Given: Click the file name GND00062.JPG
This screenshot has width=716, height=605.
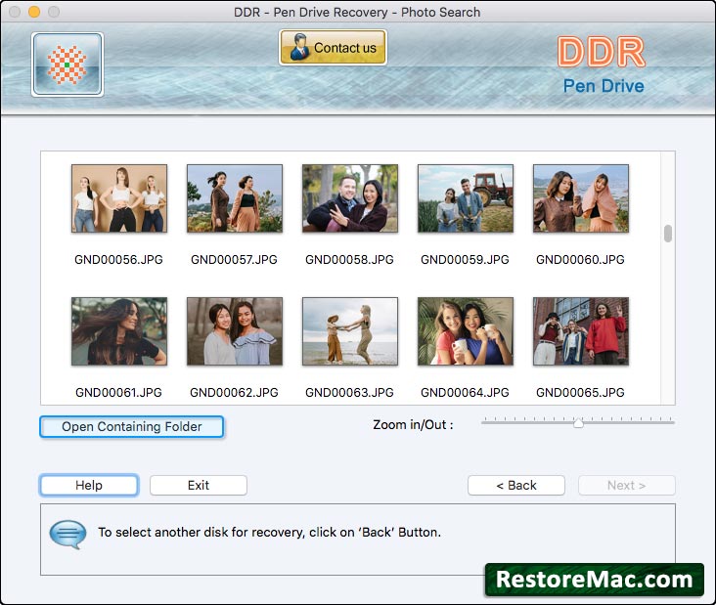Looking at the screenshot, I should 234,392.
